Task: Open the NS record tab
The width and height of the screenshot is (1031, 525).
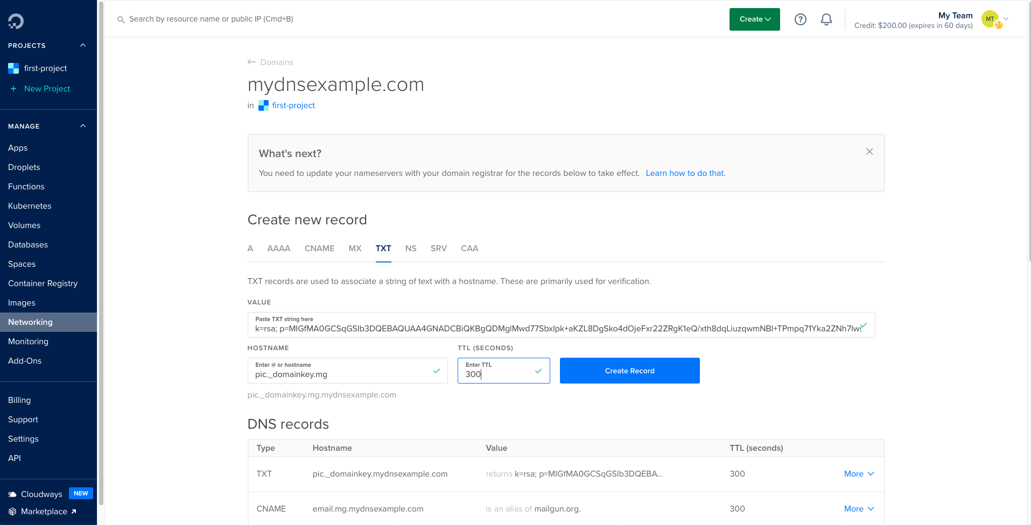Action: [411, 249]
